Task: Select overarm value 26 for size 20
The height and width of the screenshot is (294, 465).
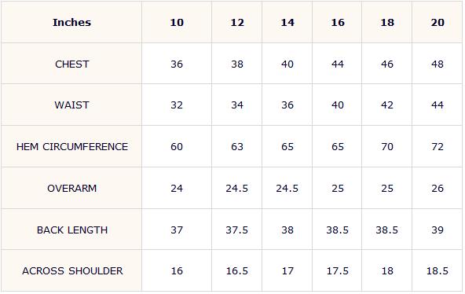Action: [438, 188]
